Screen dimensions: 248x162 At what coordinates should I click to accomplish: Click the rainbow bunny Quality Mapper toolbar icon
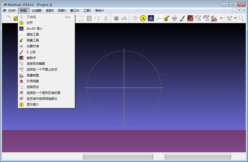(x=214, y=18)
